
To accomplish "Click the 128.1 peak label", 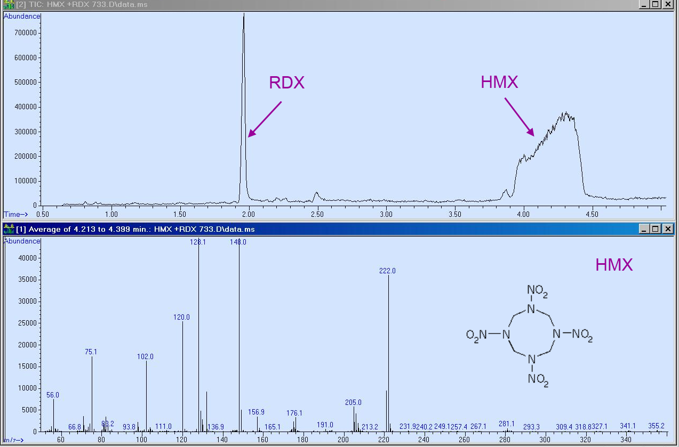I will 198,242.
